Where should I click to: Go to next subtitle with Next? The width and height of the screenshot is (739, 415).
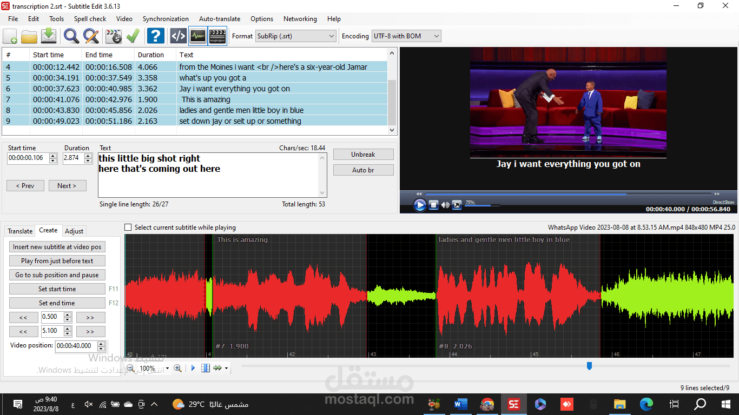pyautogui.click(x=67, y=185)
